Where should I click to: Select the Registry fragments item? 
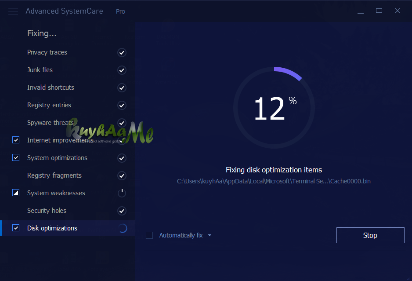(54, 175)
